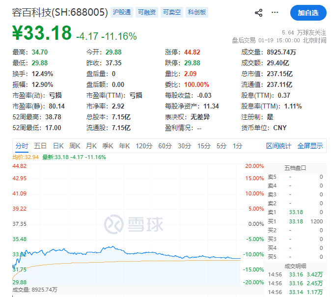Show the 月K chart
This screenshot has width=333, height=297.
(91, 146)
